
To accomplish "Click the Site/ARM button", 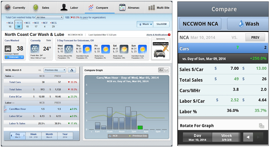I will click(161, 24).
